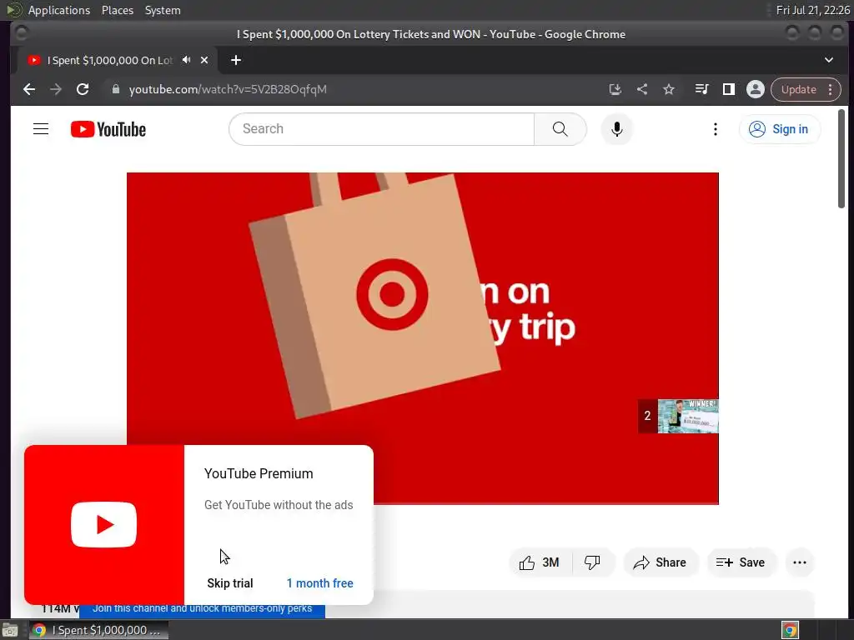Click into the YouTube Search field
This screenshot has width=854, height=640.
(x=382, y=129)
